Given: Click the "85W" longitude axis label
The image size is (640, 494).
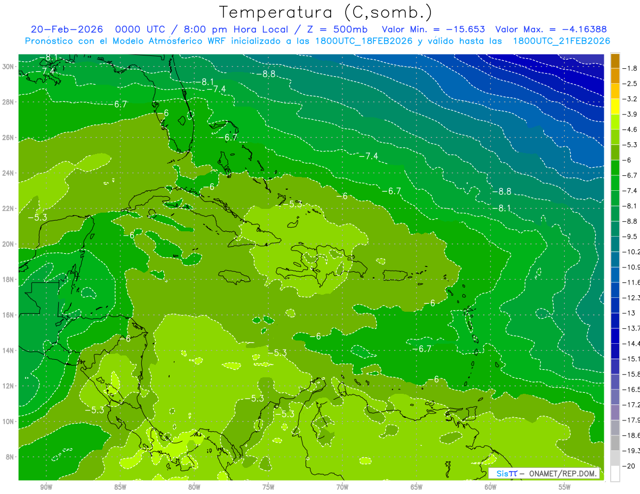Looking at the screenshot, I should click(120, 487).
